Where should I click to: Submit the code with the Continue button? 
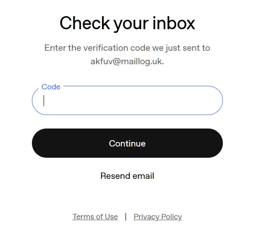[x=127, y=143]
